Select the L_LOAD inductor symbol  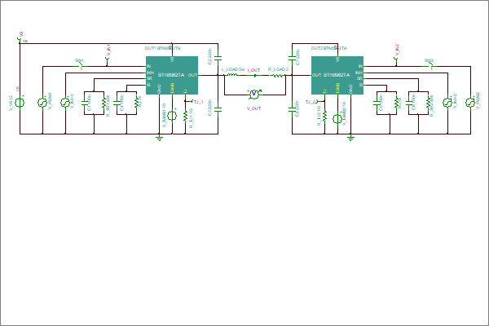232,75
